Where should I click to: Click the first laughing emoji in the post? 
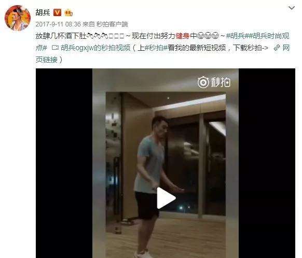pyautogui.click(x=201, y=36)
